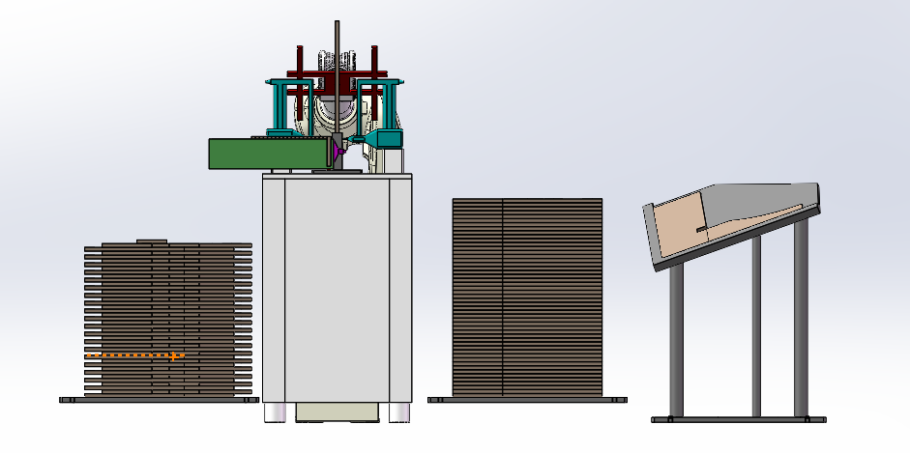Select the orange dashed line marker
This screenshot has height=453, width=910.
click(x=134, y=355)
